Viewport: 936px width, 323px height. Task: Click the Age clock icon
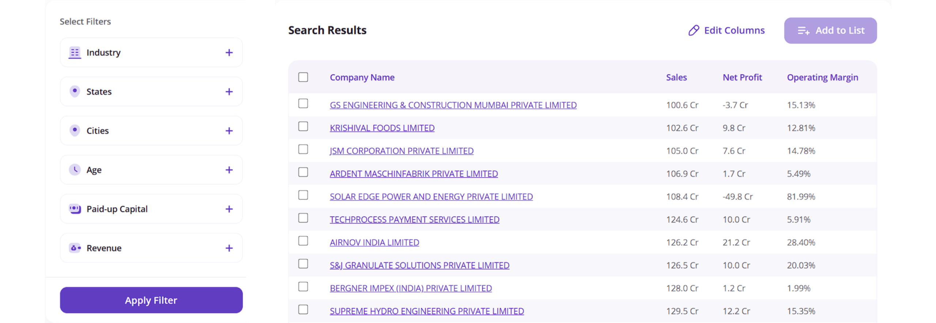click(75, 169)
